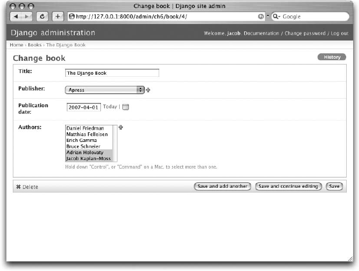359x271 pixels.
Task: Reload the page with the refresh button
Action: (42, 17)
